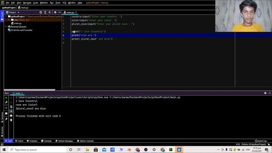Collapse the pythonProject root folder
The width and height of the screenshot is (272, 153).
pos(6,17)
